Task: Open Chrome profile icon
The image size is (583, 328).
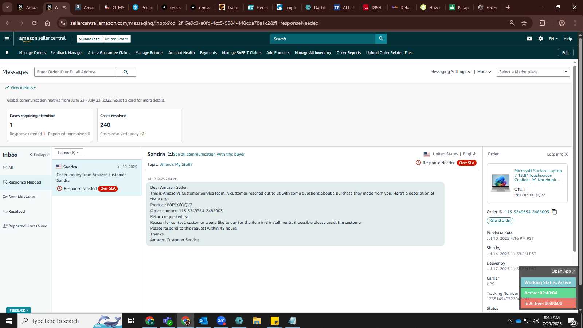Action: click(x=562, y=23)
